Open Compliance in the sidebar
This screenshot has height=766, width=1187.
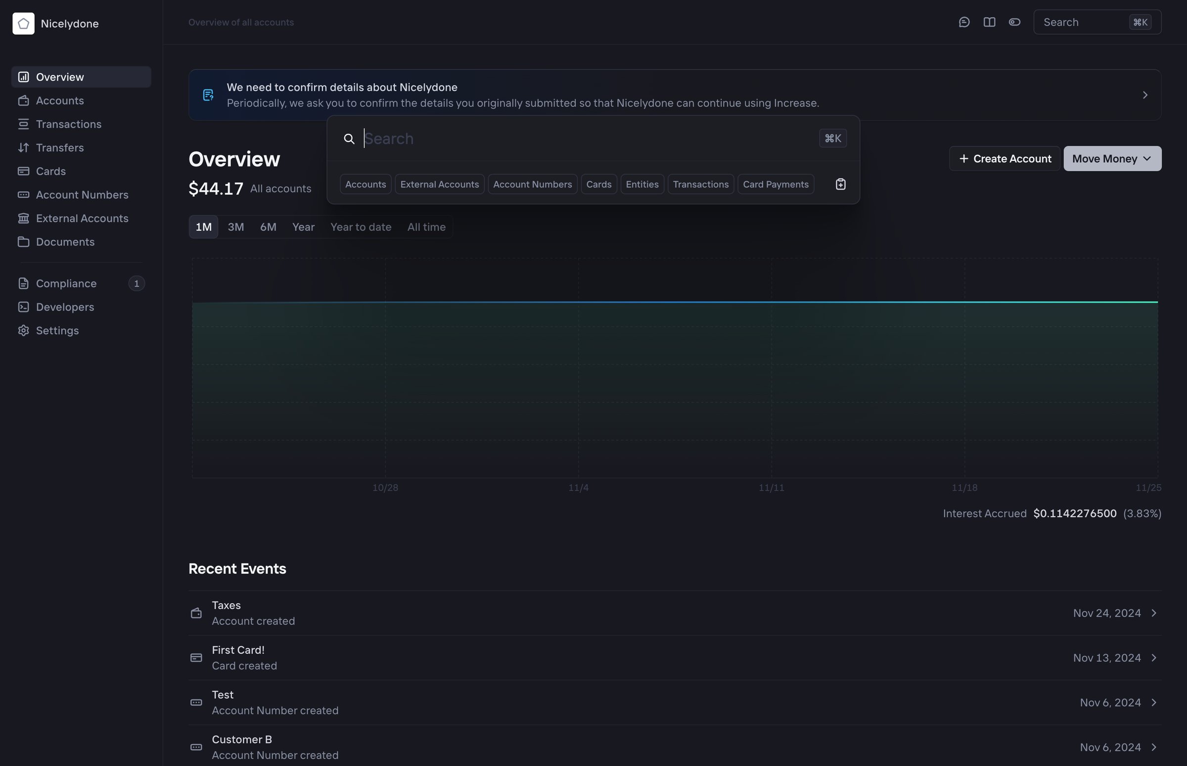(81, 283)
